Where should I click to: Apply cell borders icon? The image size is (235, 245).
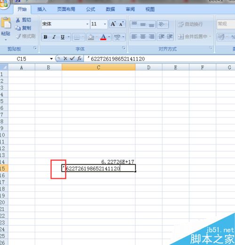coord(77,37)
